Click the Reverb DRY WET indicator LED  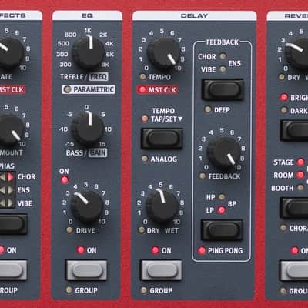pos(282,77)
